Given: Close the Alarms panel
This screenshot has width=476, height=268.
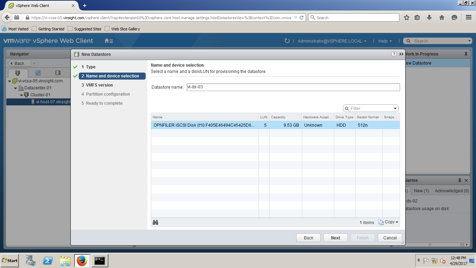Looking at the screenshot, I should point(466,180).
